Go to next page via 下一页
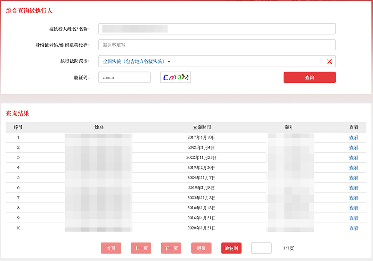This screenshot has width=373, height=261. tap(171, 248)
